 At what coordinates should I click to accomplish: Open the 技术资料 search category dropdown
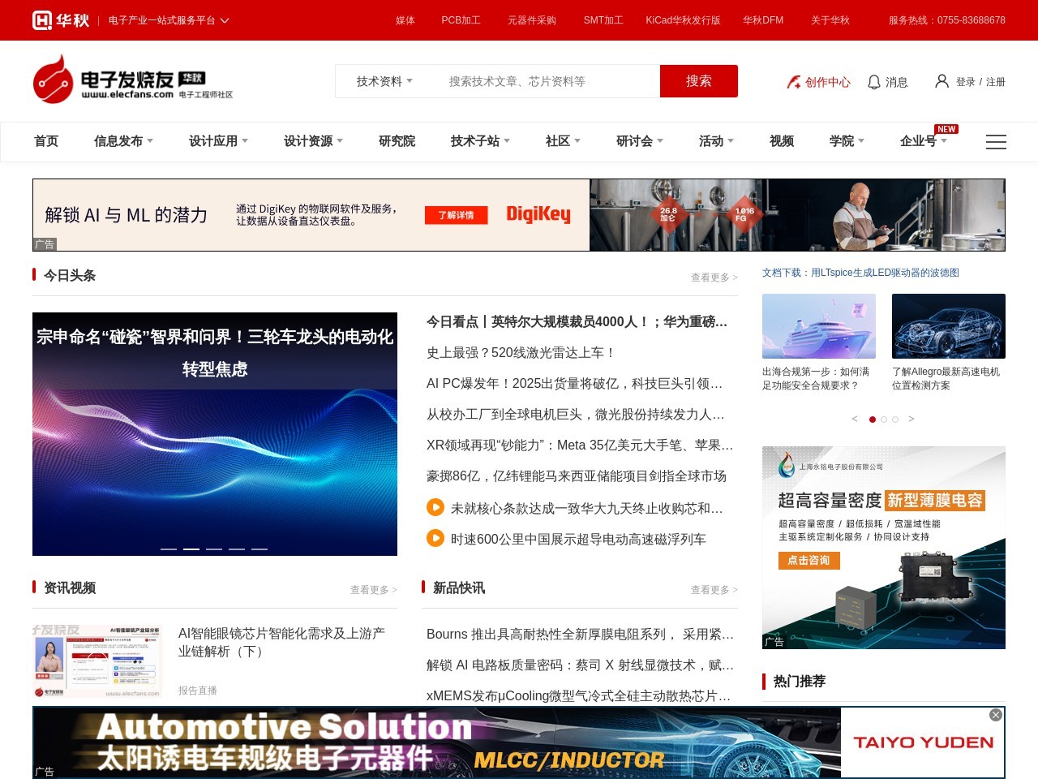tap(383, 81)
